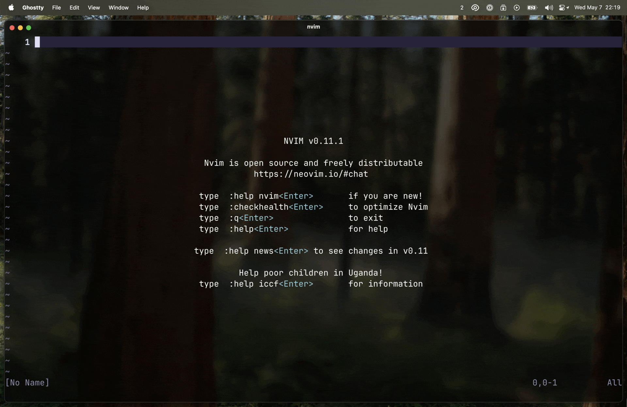The height and width of the screenshot is (407, 627).
Task: Click the Now Playing play icon
Action: [517, 8]
